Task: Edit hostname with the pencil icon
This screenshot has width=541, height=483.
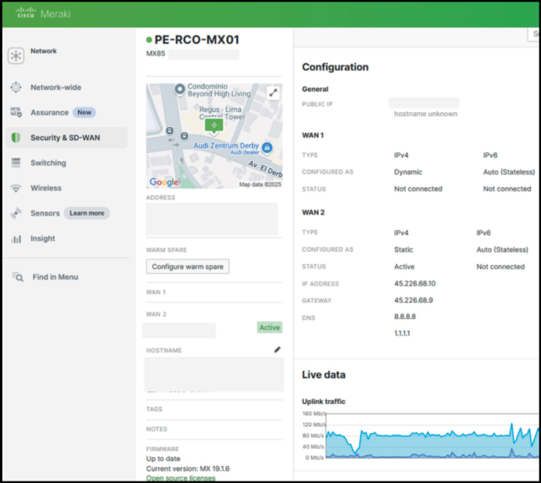Action: coord(277,350)
